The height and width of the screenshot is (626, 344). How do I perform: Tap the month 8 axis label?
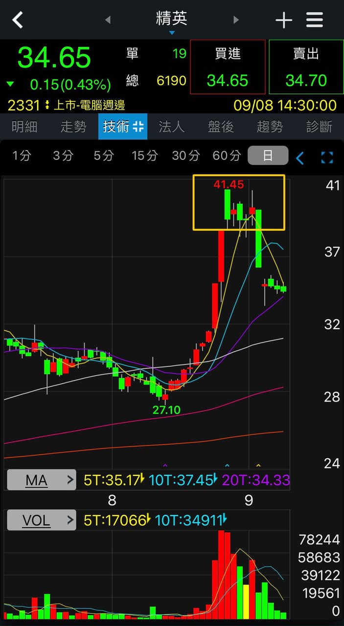tap(112, 500)
